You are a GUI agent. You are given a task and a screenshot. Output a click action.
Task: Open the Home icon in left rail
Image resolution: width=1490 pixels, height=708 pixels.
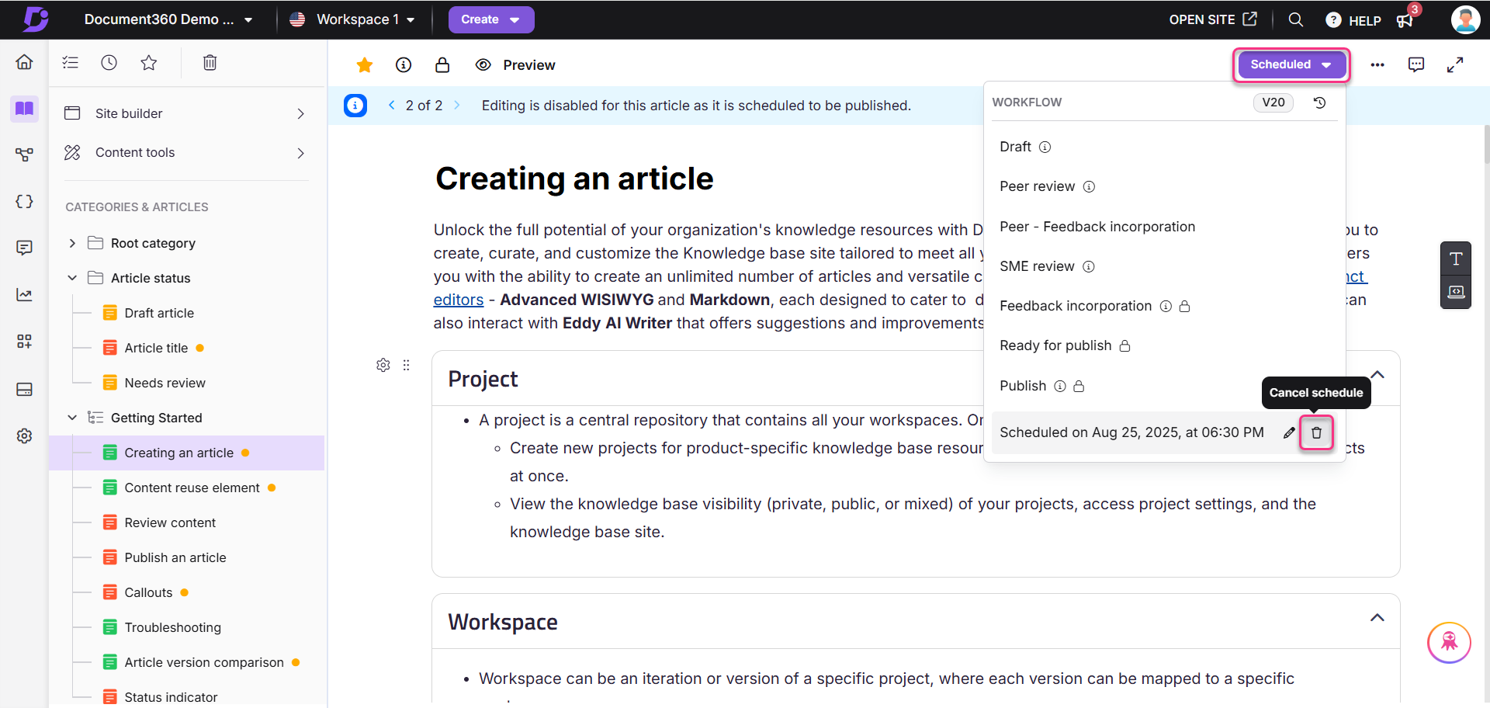click(x=24, y=62)
